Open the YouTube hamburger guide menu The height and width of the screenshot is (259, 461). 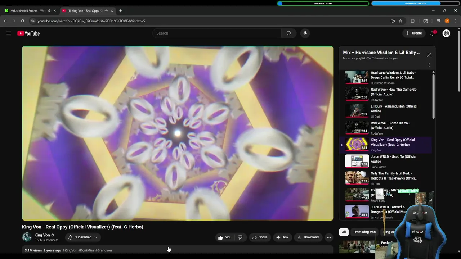click(x=9, y=33)
